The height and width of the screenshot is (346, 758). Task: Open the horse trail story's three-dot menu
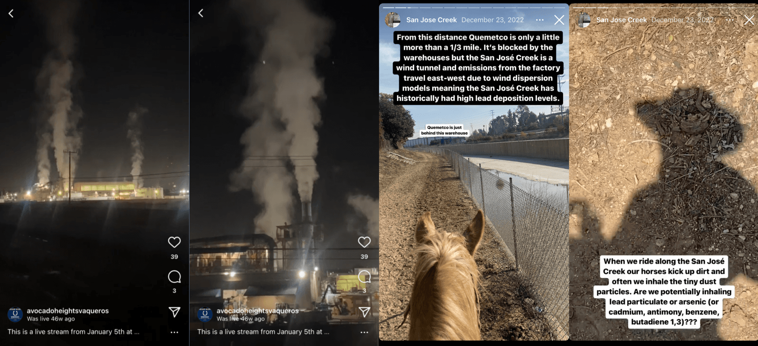coord(540,20)
